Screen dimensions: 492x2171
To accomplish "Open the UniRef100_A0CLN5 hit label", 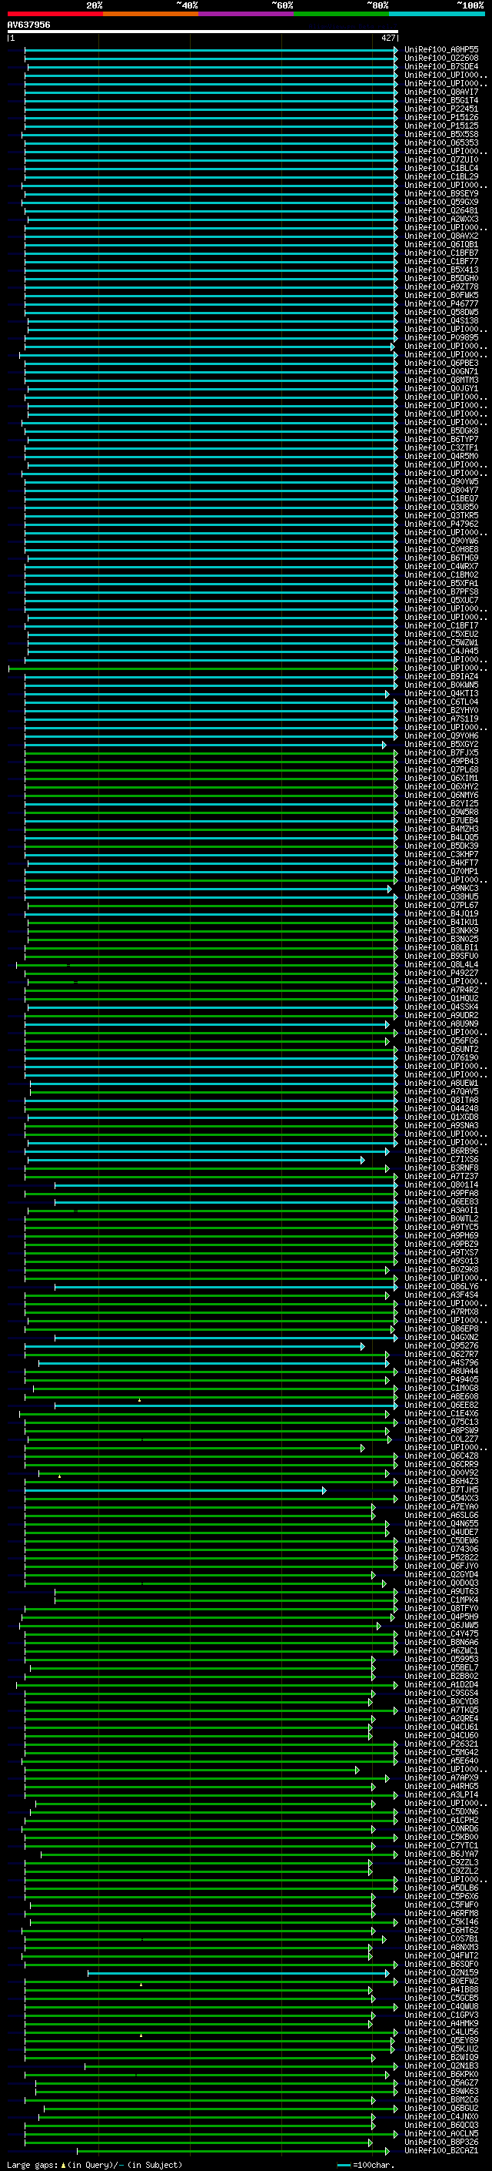I will [441, 2134].
